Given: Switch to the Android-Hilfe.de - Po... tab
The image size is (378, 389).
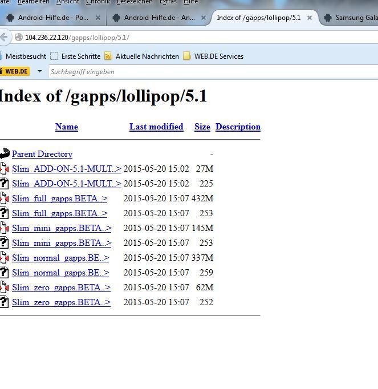Looking at the screenshot, I should coord(53,18).
